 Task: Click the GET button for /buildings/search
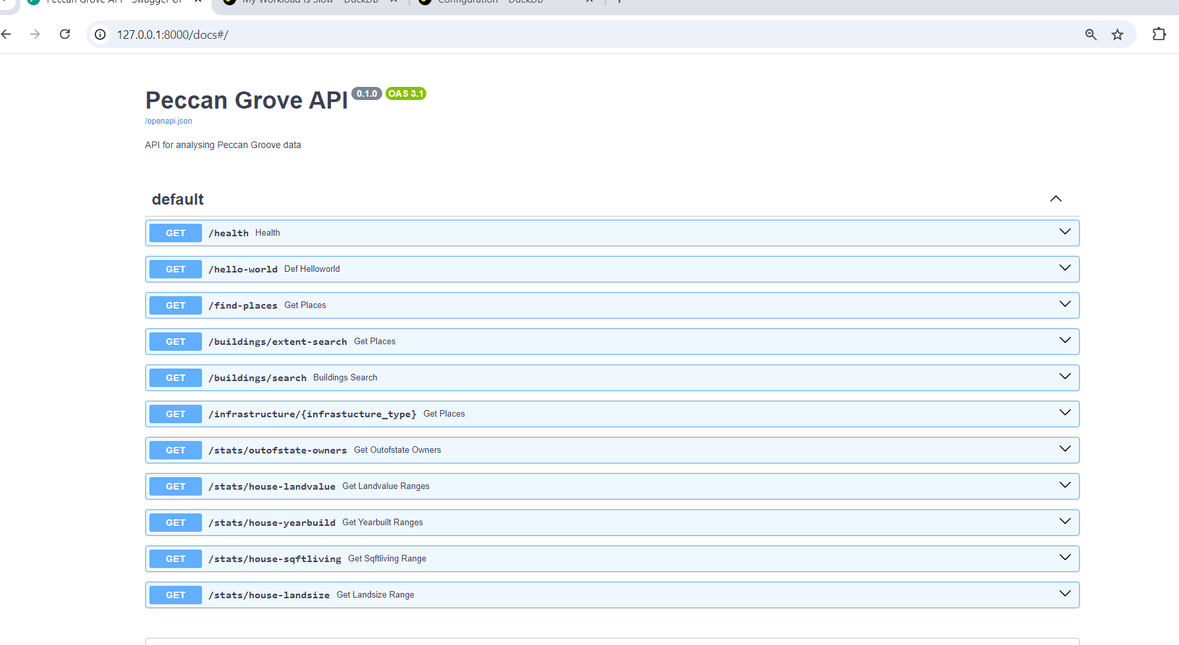(176, 378)
